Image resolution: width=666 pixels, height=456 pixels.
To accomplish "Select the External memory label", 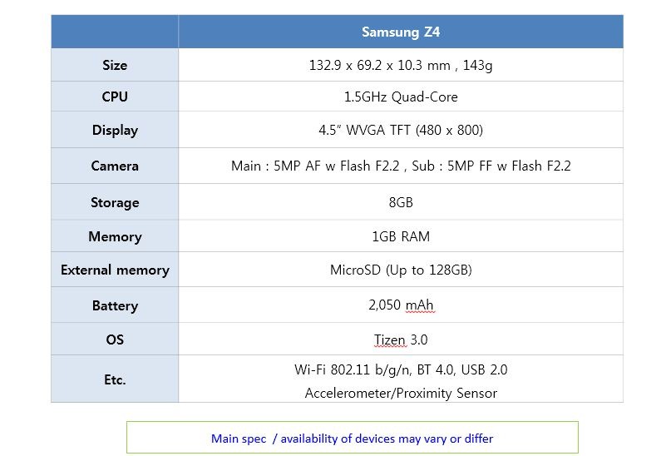I will click(115, 270).
